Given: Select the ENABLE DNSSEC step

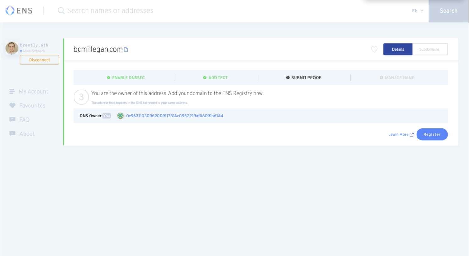Looking at the screenshot, I should (128, 78).
